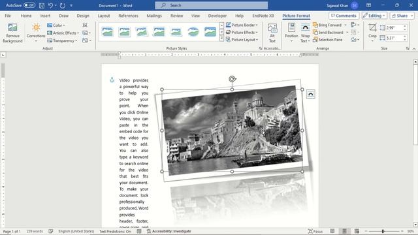
Task: Click Bring Forward in the Arrange group
Action: (x=327, y=25)
